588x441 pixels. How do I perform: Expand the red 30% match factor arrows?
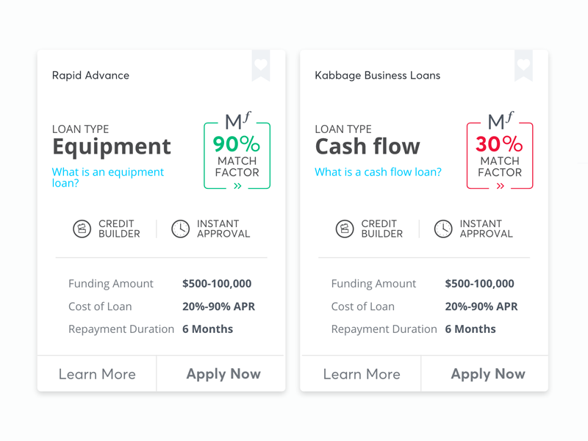point(501,187)
